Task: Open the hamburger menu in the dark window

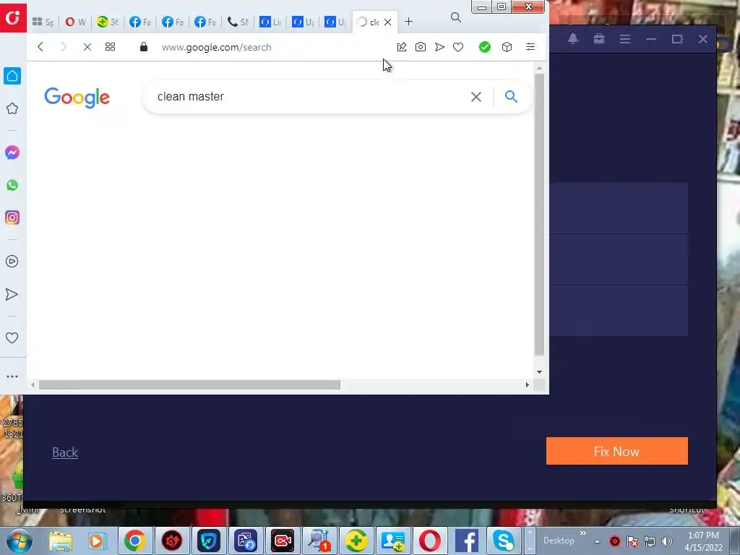Action: [x=625, y=39]
